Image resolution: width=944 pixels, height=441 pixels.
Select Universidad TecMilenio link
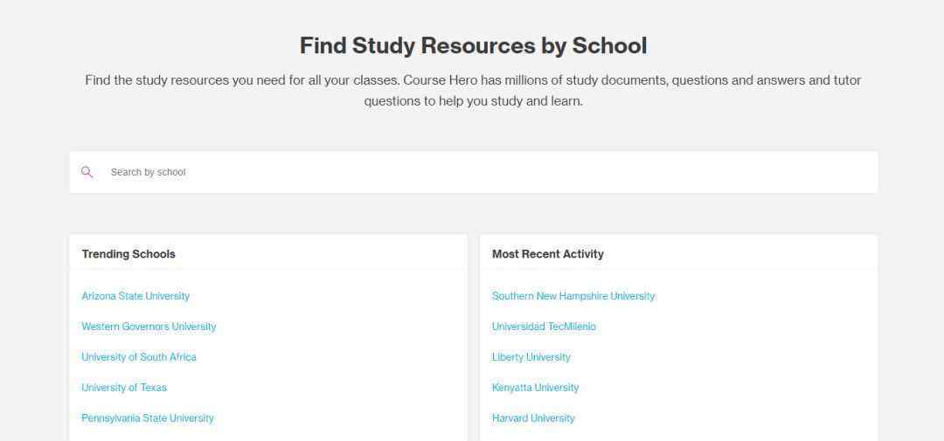[544, 327]
